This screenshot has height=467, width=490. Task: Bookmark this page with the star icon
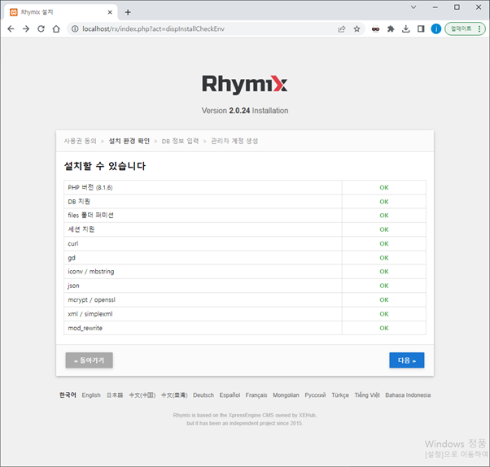click(x=357, y=29)
